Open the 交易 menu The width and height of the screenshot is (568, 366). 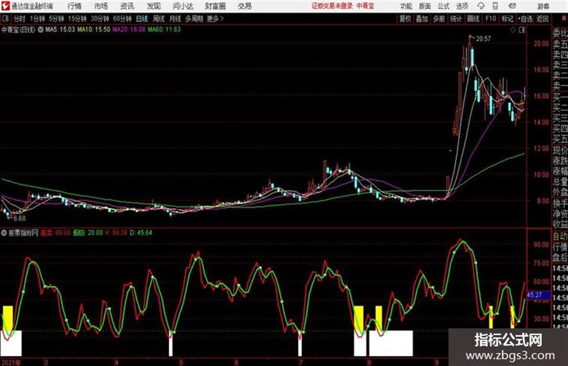[245, 6]
